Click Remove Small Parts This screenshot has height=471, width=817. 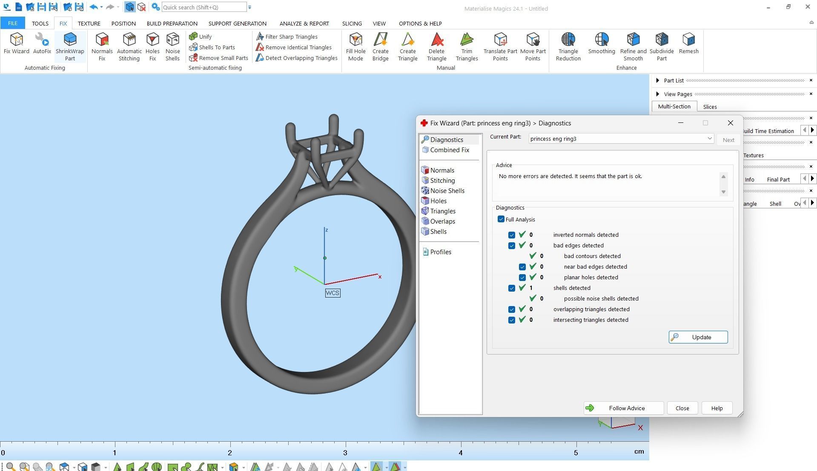pos(219,58)
